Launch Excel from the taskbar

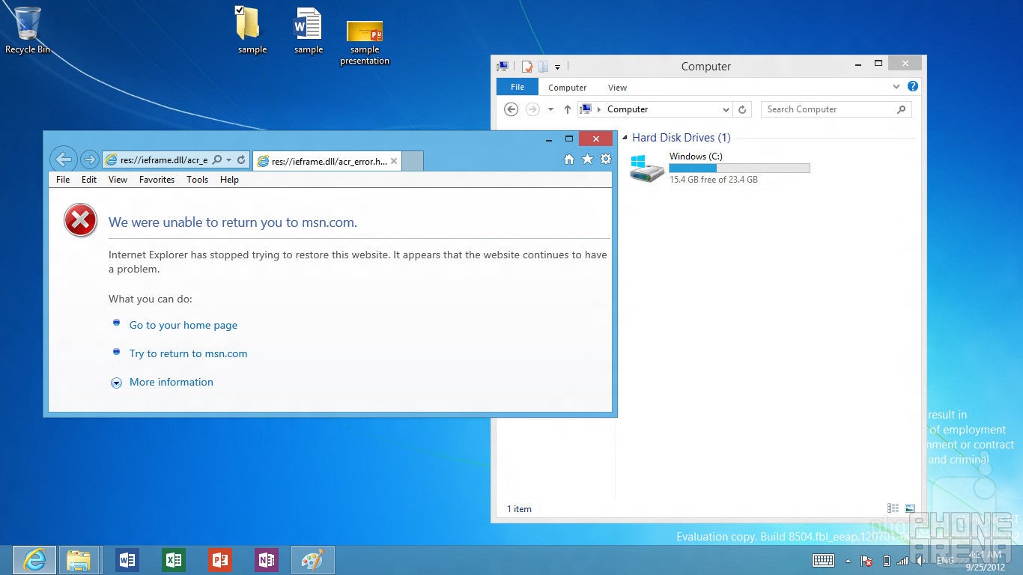click(174, 560)
